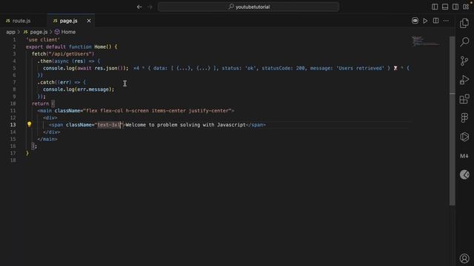Toggle the bottom panel in the title bar
474x266 pixels.
445,7
